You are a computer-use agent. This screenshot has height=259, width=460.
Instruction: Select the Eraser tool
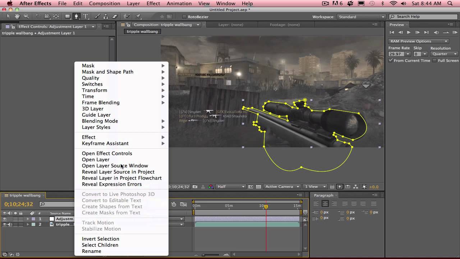click(115, 17)
